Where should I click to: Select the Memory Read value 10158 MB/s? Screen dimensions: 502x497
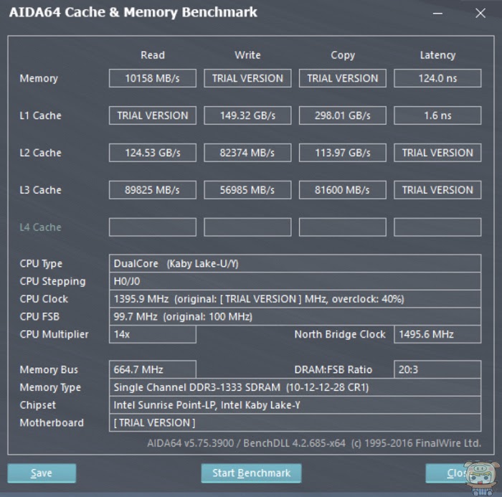tap(152, 78)
